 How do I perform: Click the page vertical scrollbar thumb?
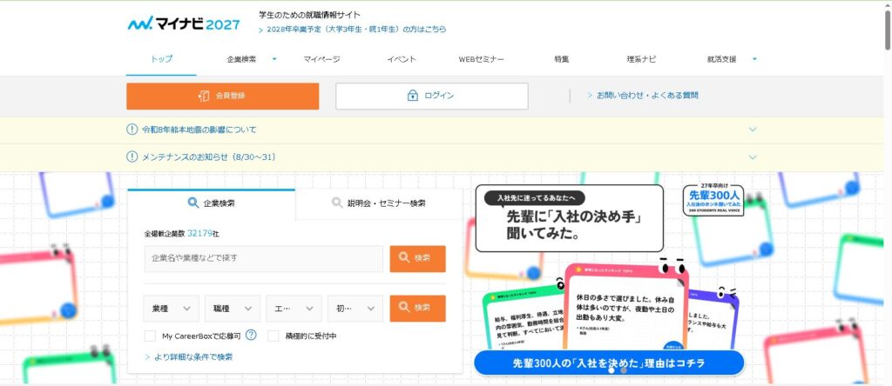click(x=888, y=29)
